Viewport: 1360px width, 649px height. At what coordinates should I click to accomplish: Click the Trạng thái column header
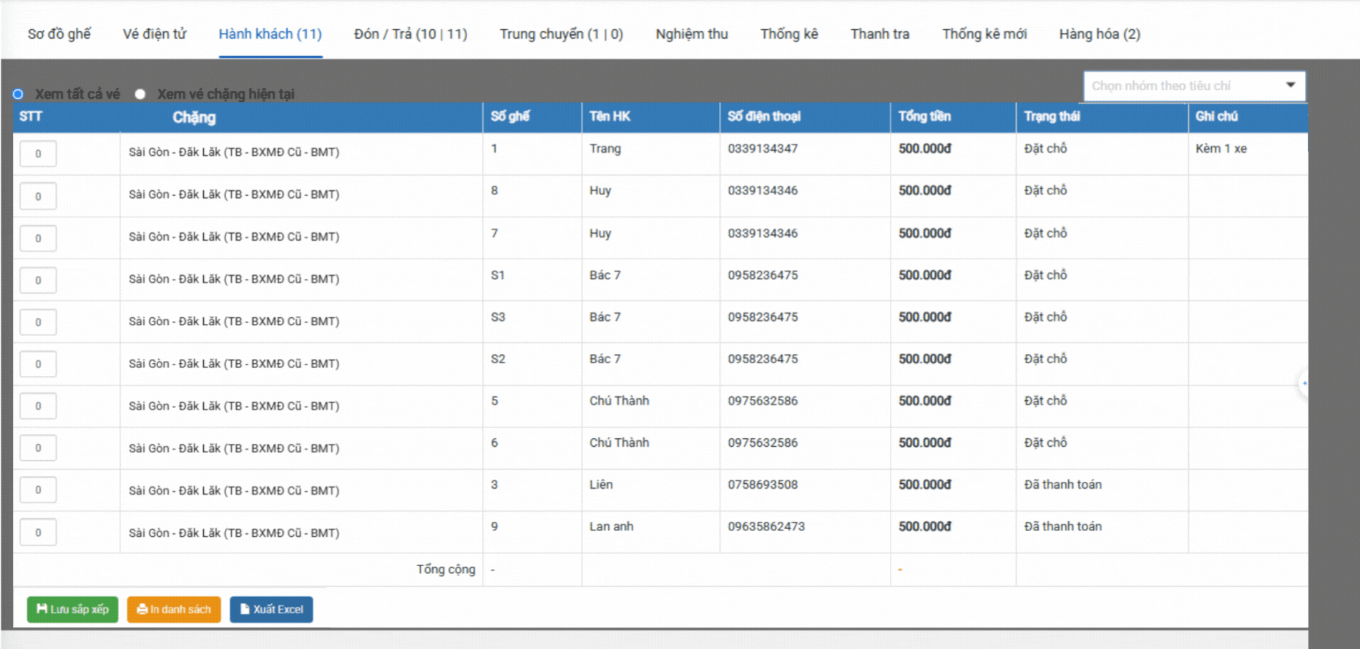1052,117
